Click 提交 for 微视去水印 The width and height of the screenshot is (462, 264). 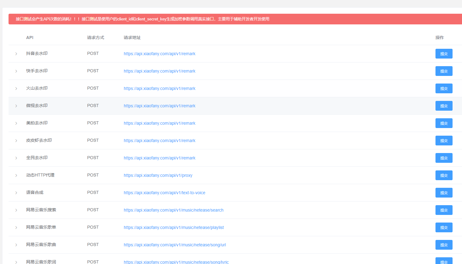click(x=444, y=106)
